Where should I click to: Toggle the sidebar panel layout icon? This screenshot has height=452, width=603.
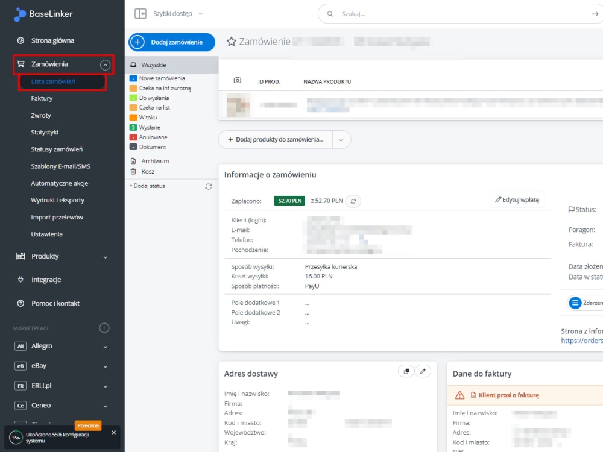coord(140,14)
